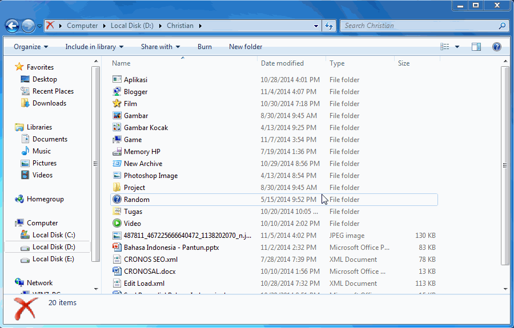Expand the arrow after Local Disk (D:) breadcrumb
Viewport: 514px width, 328px height.
coord(160,26)
